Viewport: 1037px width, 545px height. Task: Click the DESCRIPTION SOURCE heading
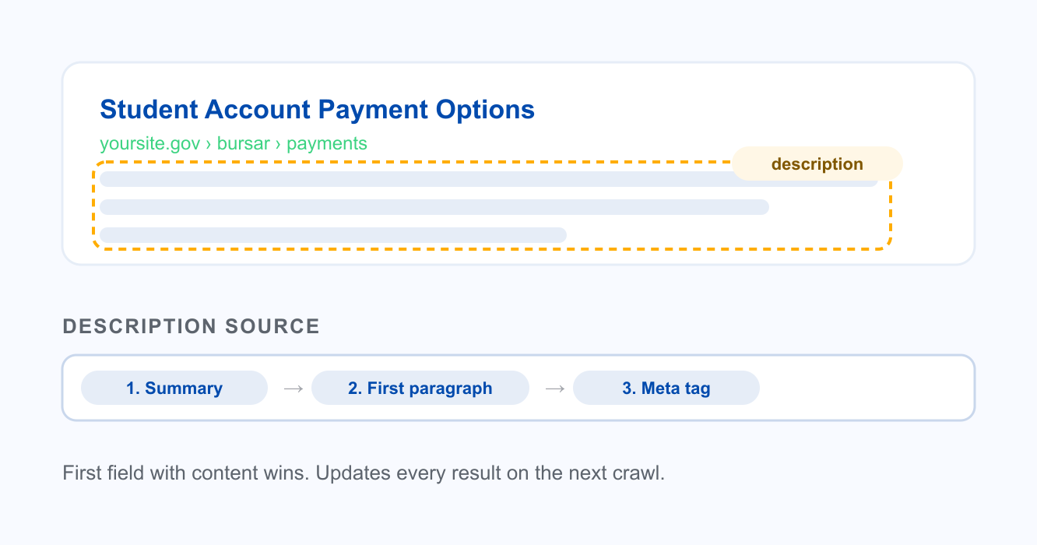[192, 326]
